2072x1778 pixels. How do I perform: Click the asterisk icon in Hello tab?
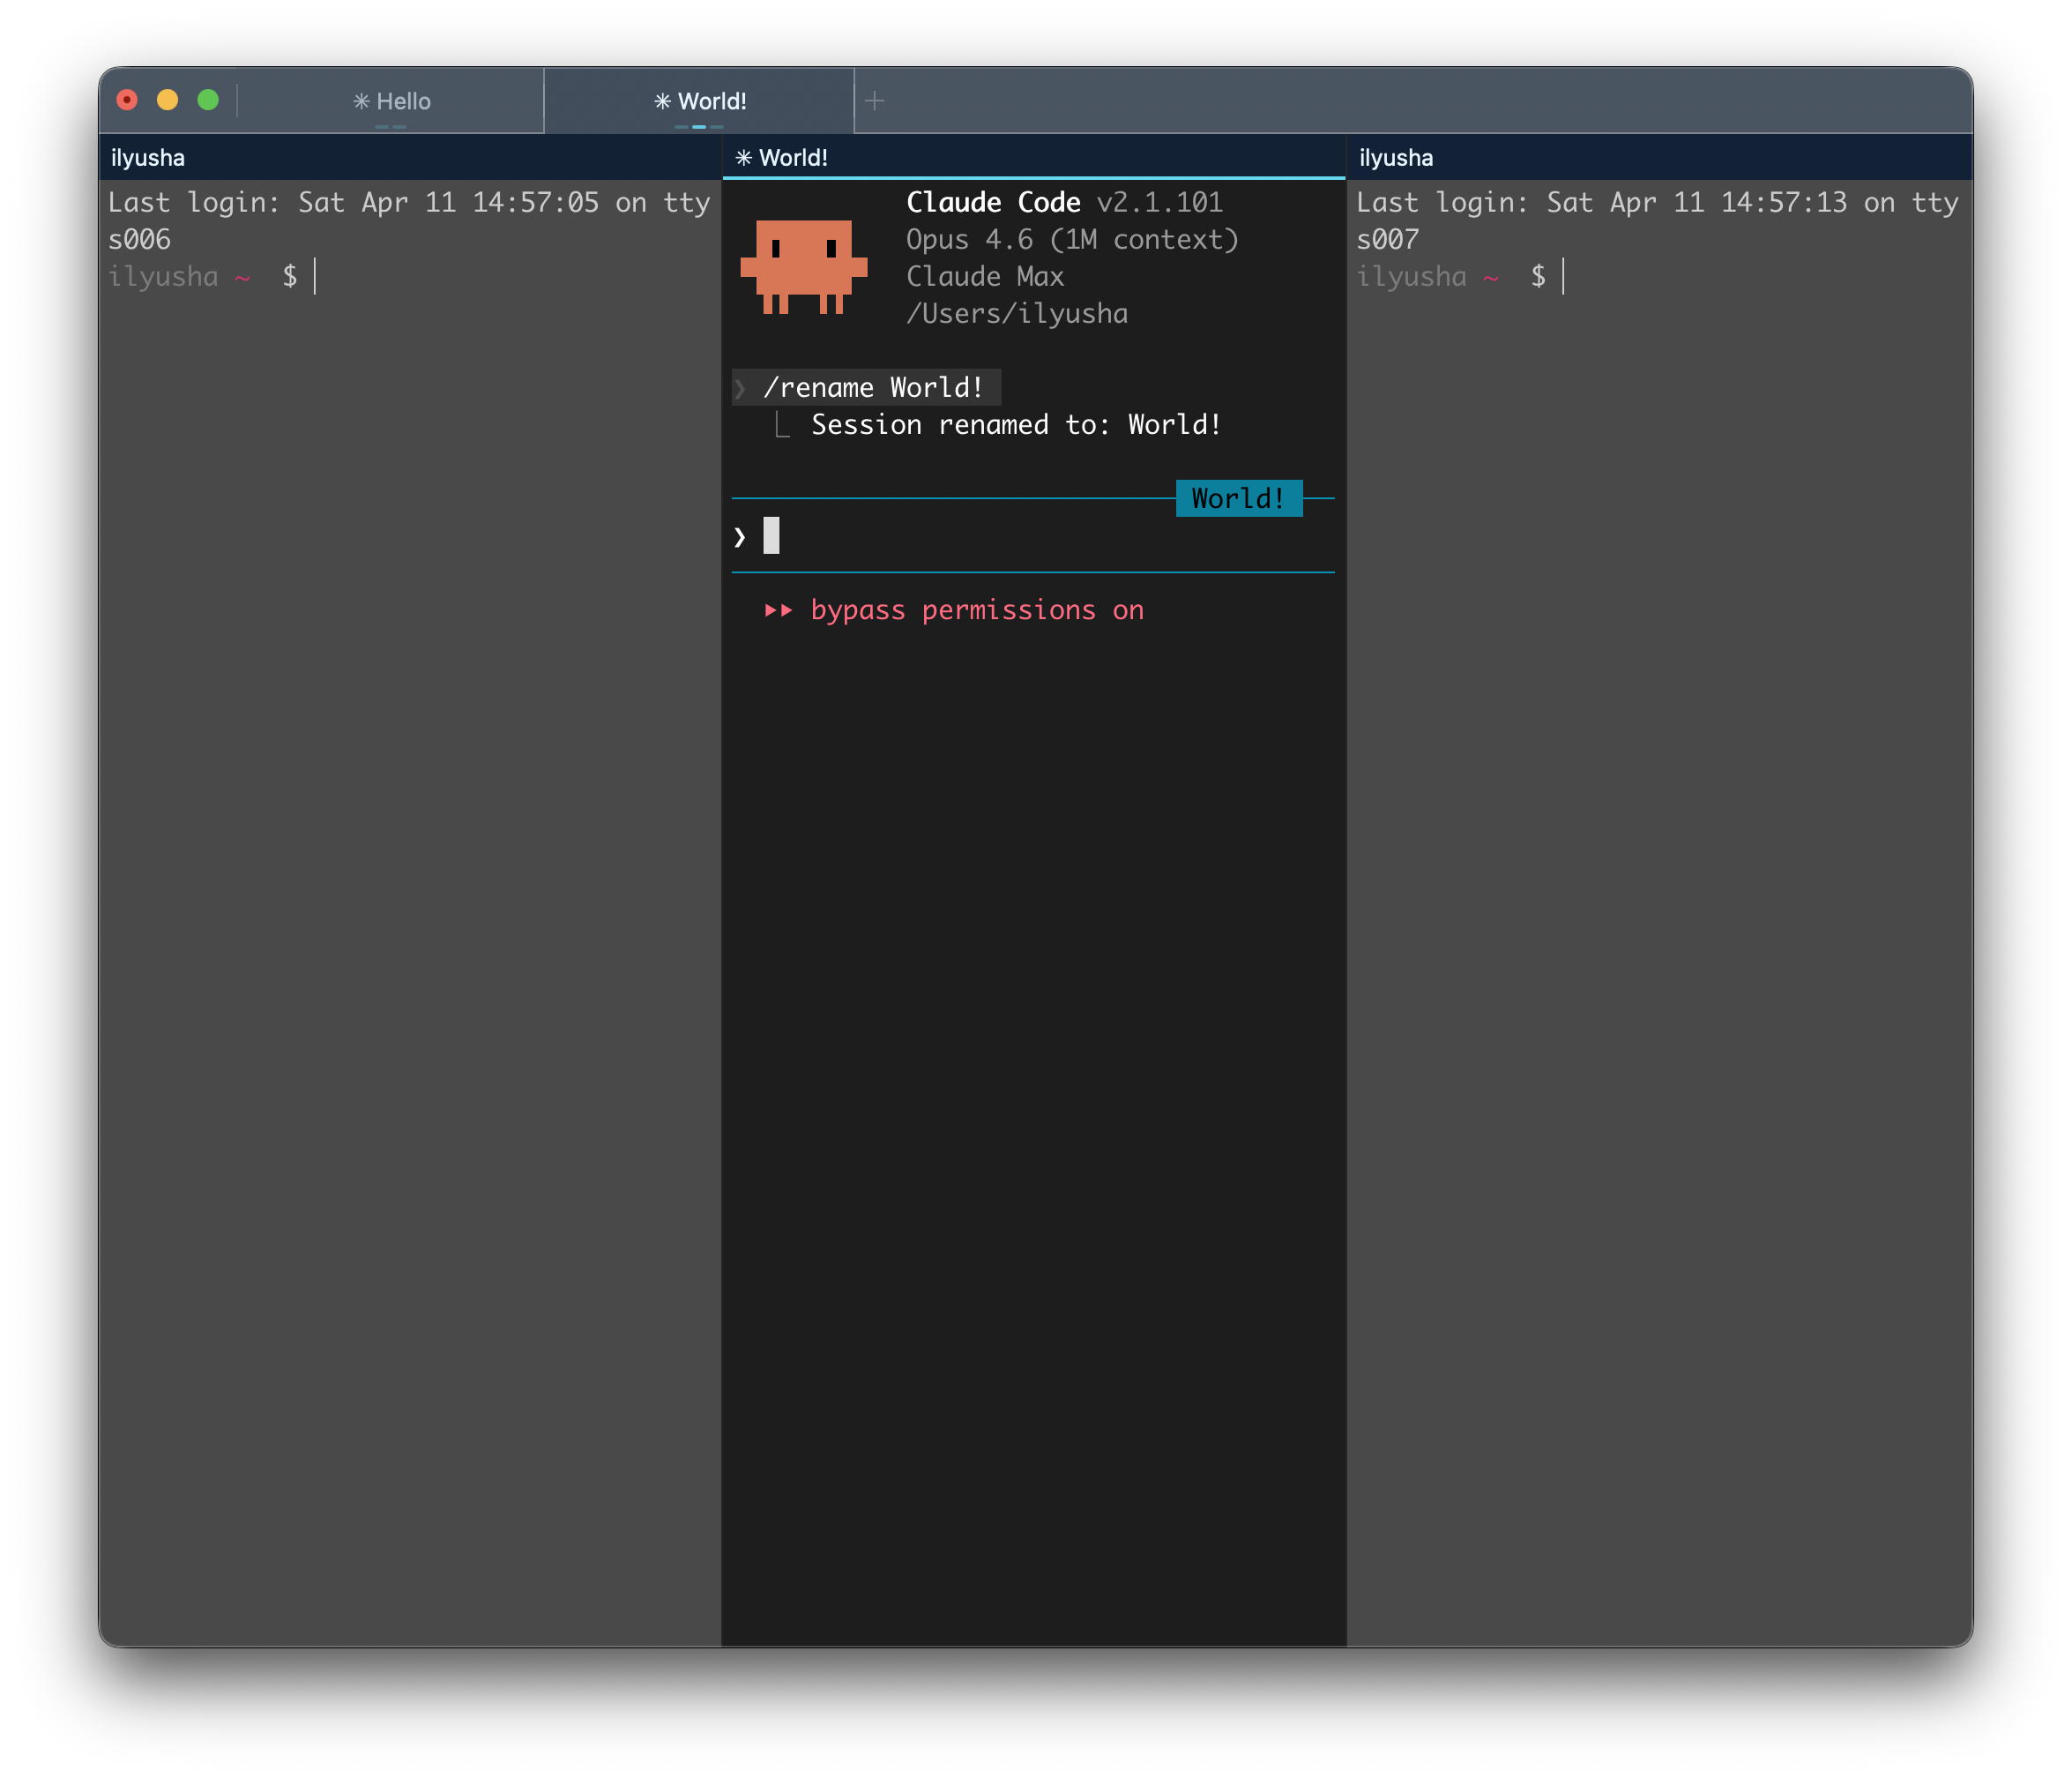click(362, 101)
